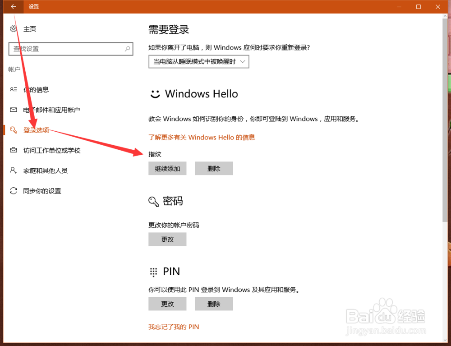Click the key icon next to 密码
The image size is (451, 346).
153,202
